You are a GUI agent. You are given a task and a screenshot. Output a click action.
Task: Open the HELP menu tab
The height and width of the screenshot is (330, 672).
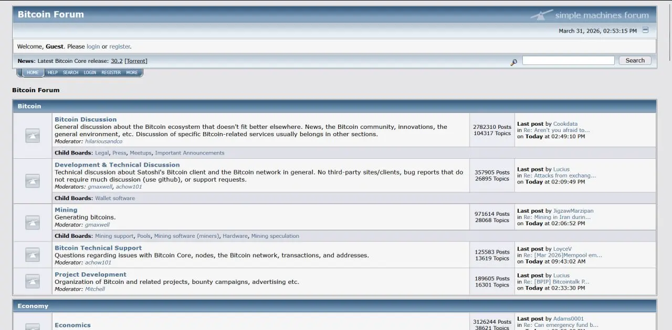point(52,72)
